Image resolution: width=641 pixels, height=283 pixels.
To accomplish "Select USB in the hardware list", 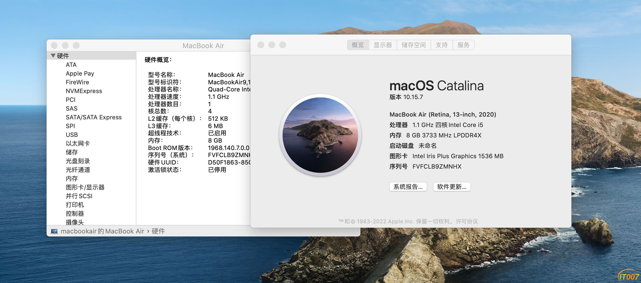I will 72,135.
